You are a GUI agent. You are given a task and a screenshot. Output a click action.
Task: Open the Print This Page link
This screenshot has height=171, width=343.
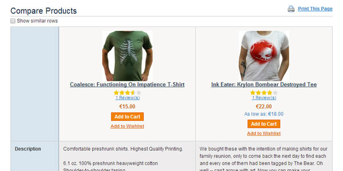pyautogui.click(x=315, y=9)
